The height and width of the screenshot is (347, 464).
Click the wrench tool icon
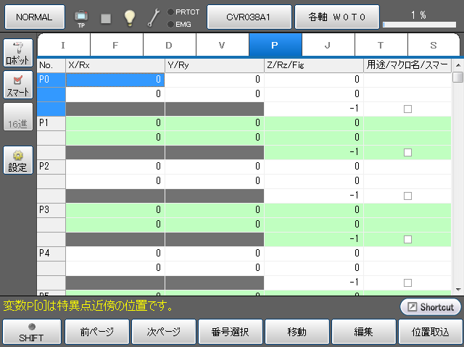click(x=153, y=17)
